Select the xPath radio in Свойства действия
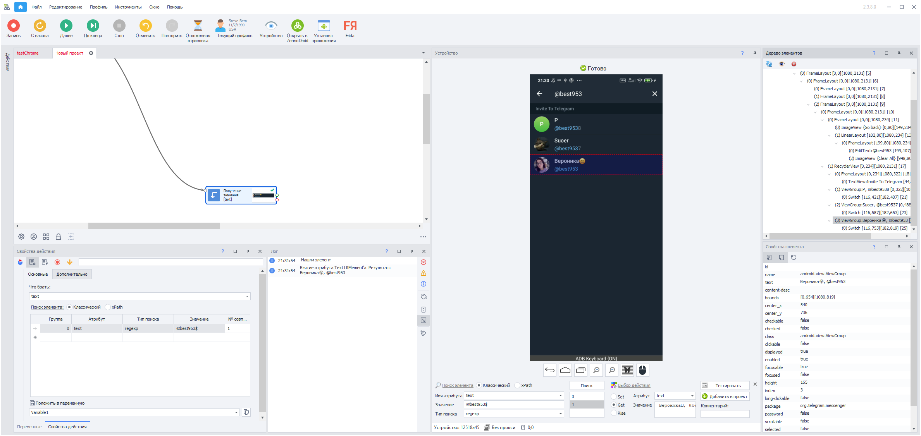This screenshot has height=436, width=921. [108, 307]
